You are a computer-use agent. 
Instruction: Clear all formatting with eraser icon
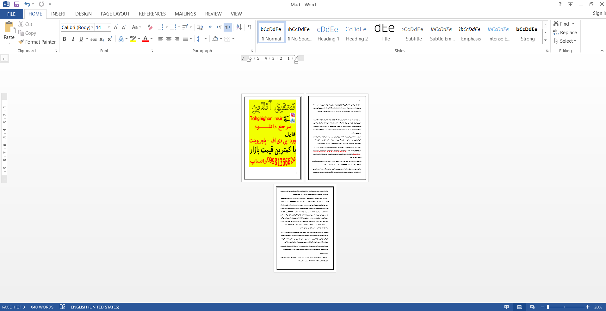pos(150,27)
